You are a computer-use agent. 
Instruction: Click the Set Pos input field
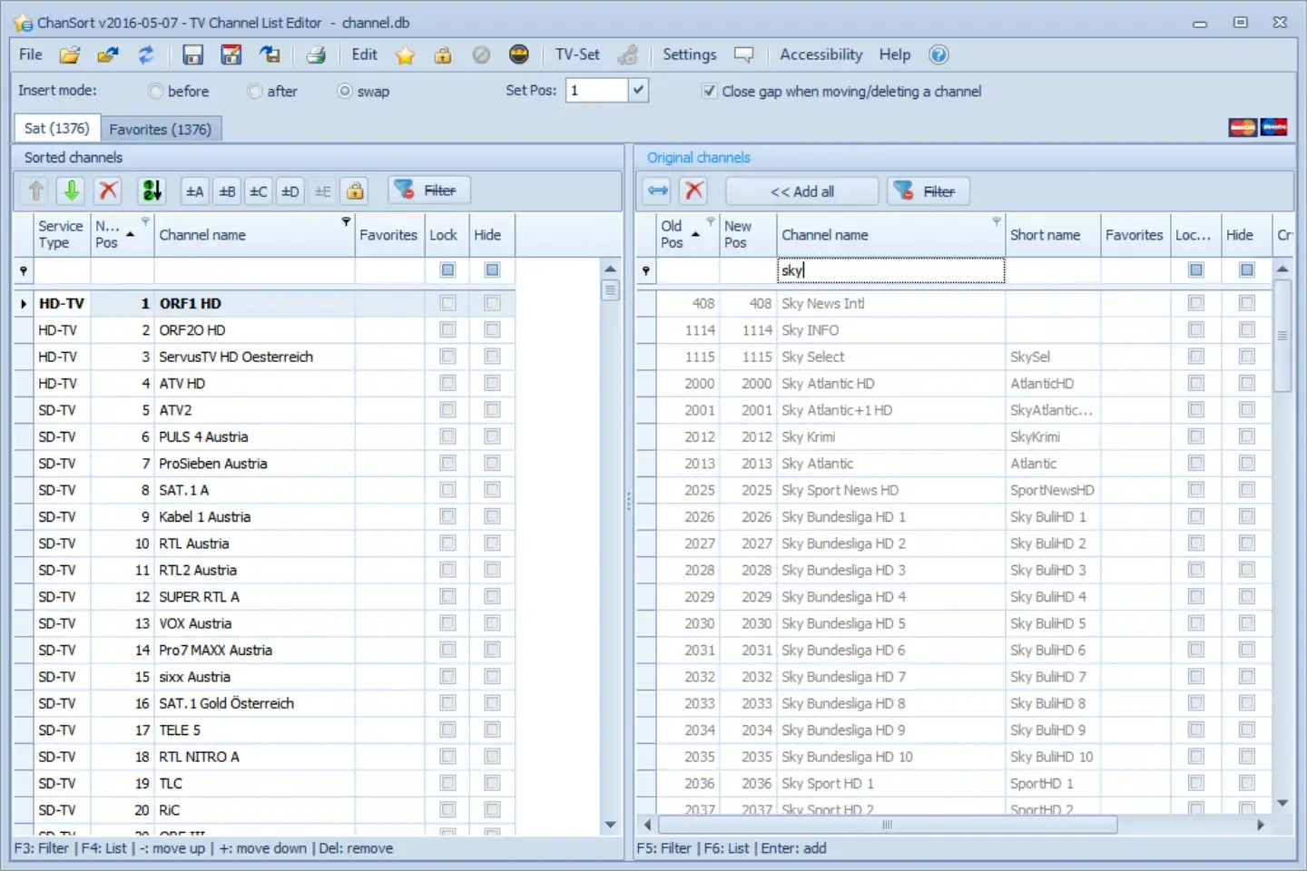pos(596,90)
